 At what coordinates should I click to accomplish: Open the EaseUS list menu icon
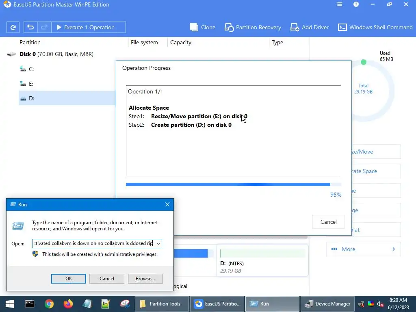339,4
